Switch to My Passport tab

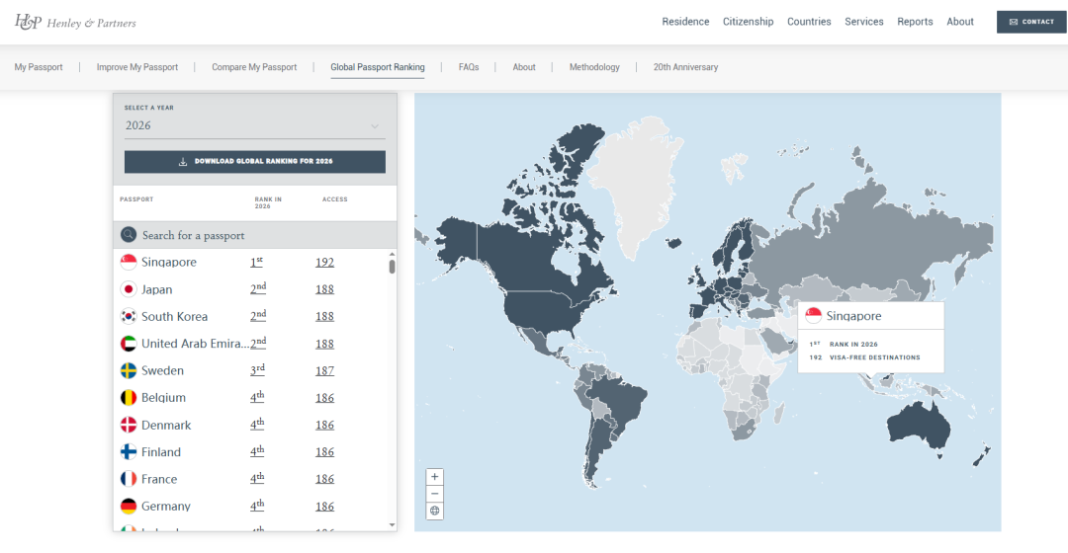point(39,67)
